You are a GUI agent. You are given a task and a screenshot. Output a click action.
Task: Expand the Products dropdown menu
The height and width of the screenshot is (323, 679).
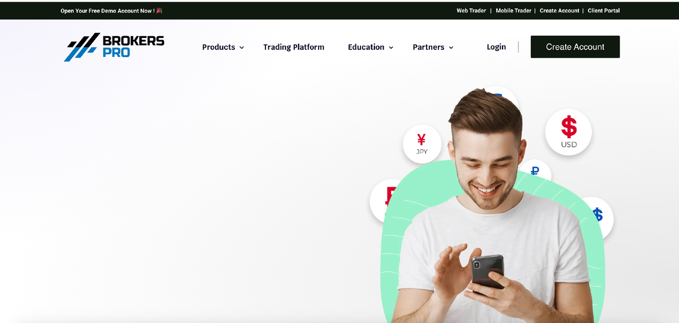223,47
